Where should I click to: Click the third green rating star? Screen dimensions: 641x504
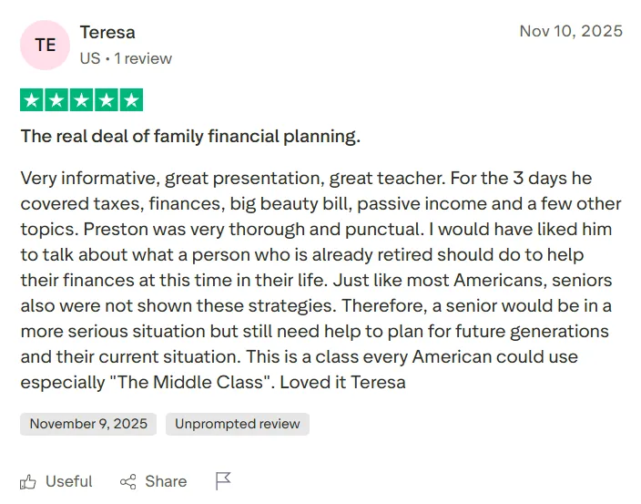(81, 100)
